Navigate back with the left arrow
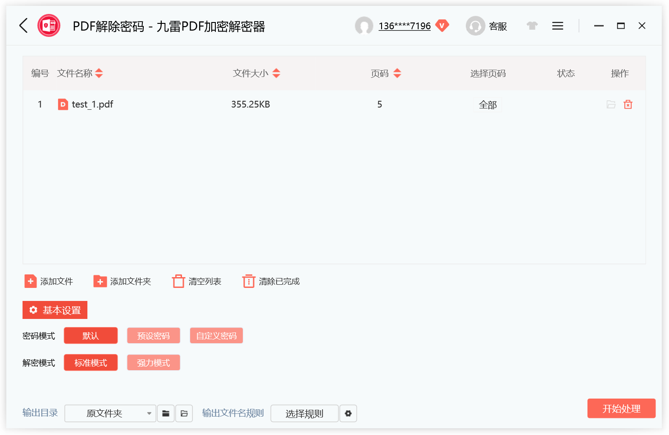 23,26
